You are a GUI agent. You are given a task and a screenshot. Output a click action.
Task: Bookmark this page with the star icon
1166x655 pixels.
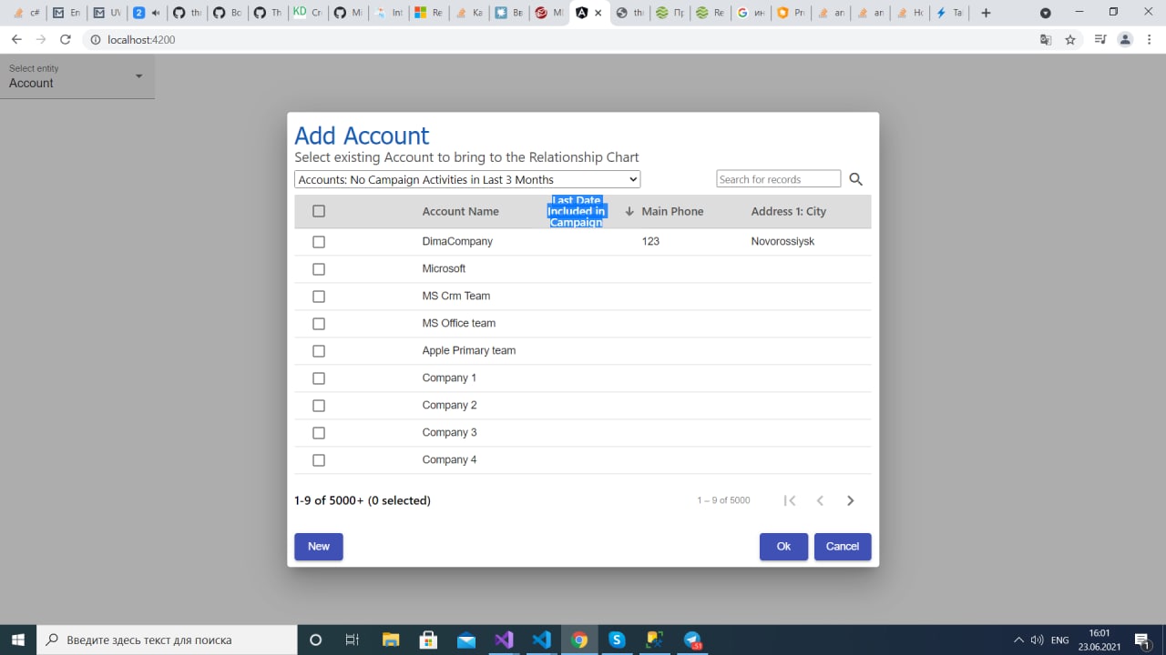[1070, 40]
